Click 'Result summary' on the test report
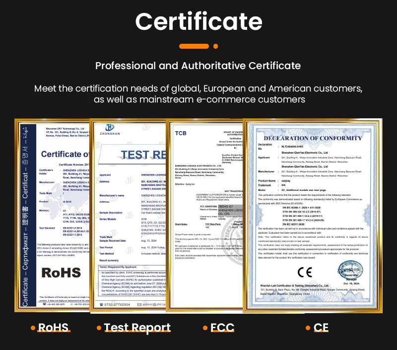The width and height of the screenshot is (397, 350). pyautogui.click(x=109, y=261)
